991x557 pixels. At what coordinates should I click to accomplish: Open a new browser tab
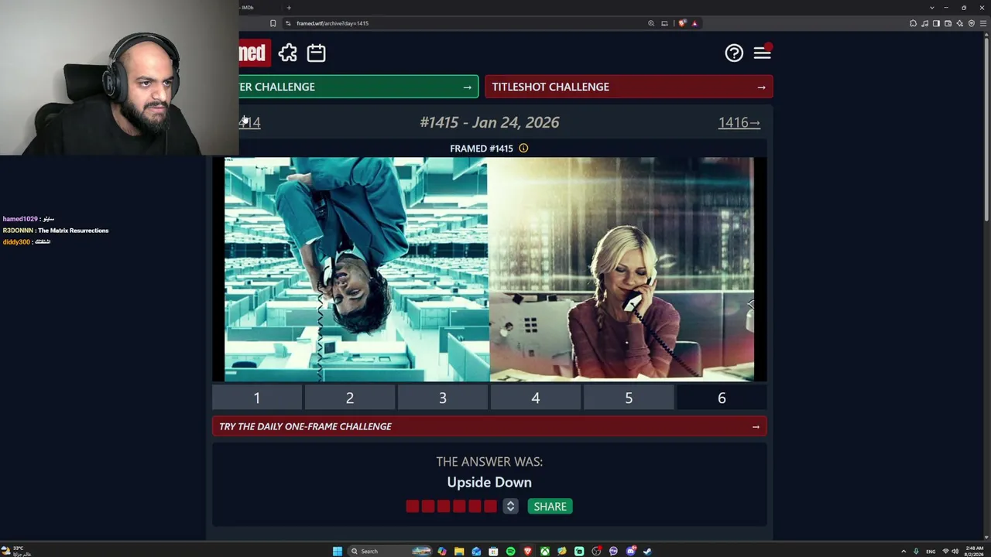click(289, 8)
